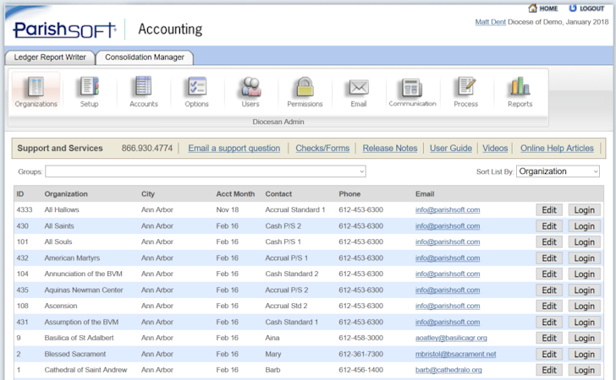Click Login for Aquinas Newman Center
616x380 pixels.
[x=584, y=290]
